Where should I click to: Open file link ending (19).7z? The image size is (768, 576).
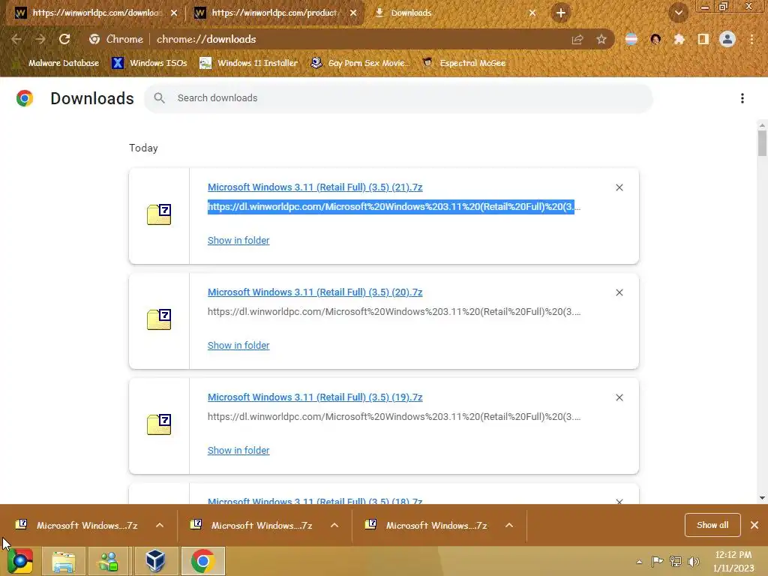point(315,397)
